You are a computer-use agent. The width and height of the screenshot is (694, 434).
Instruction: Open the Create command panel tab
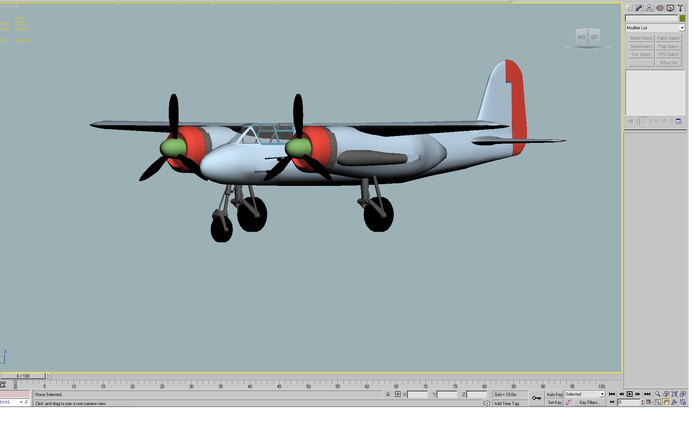(629, 8)
